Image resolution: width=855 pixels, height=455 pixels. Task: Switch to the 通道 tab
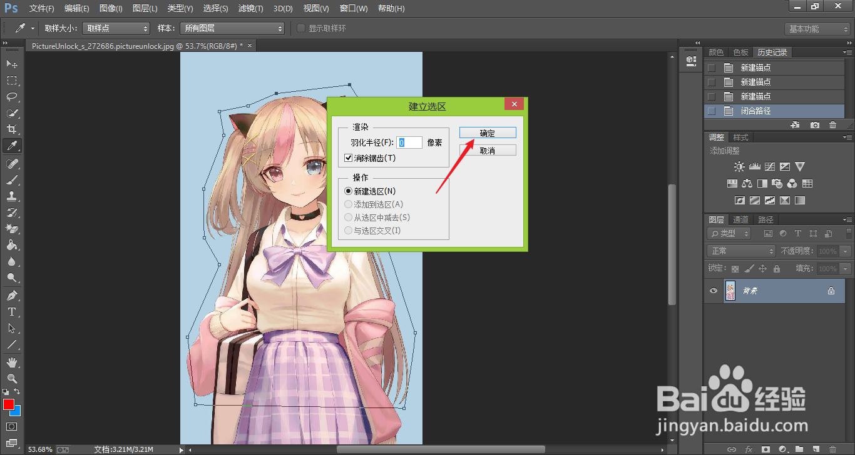740,220
